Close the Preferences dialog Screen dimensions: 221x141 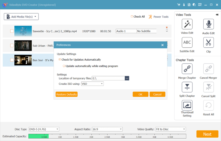click(162, 45)
